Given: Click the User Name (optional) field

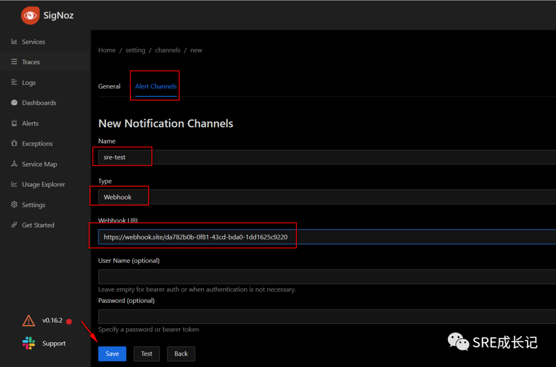Looking at the screenshot, I should click(x=327, y=277).
